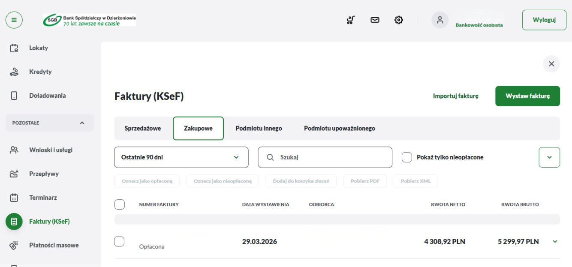Open settings gear icon
572x267 pixels.
399,20
